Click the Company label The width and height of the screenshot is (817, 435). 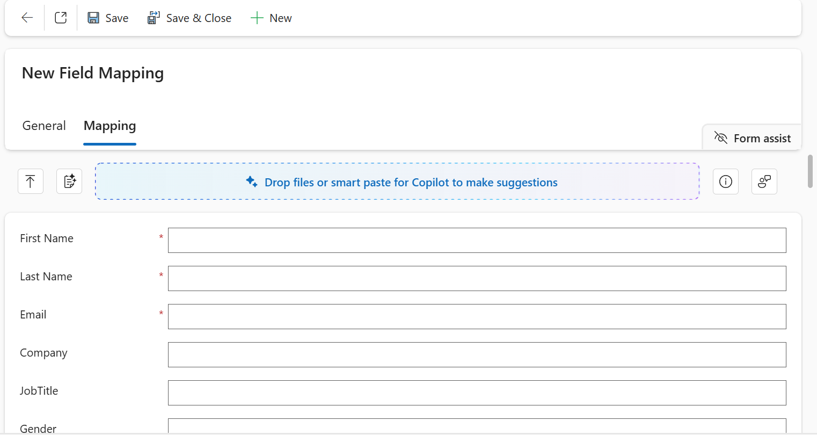coord(43,353)
